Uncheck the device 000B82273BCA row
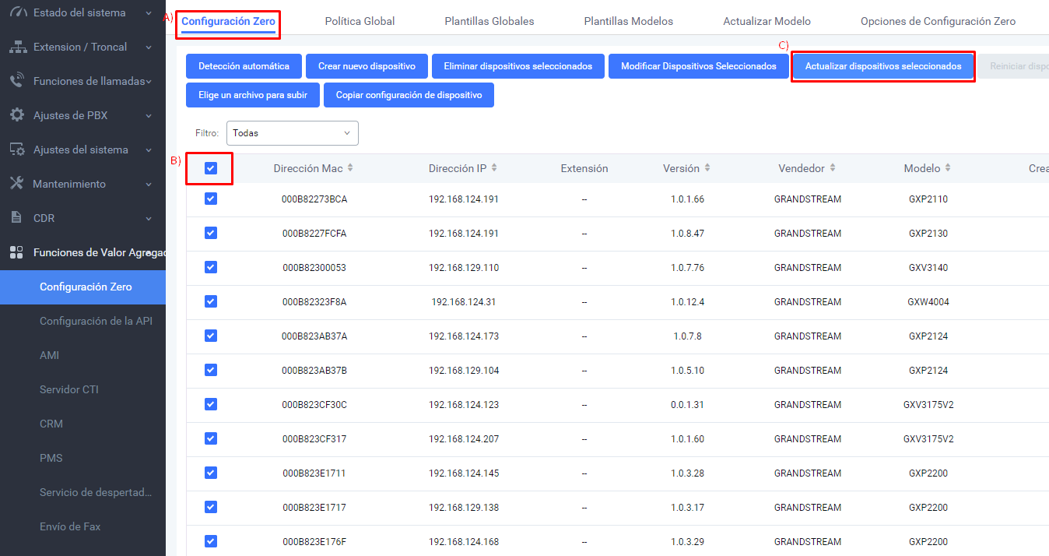The height and width of the screenshot is (556, 1049). click(x=210, y=199)
